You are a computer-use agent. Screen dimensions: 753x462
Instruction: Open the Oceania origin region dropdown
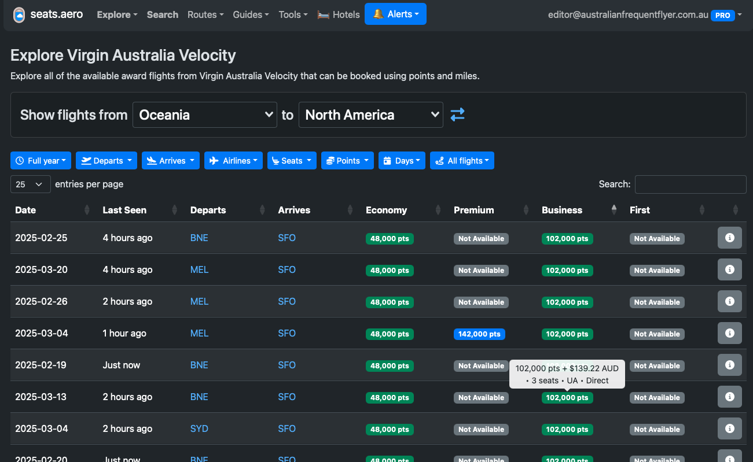[205, 114]
